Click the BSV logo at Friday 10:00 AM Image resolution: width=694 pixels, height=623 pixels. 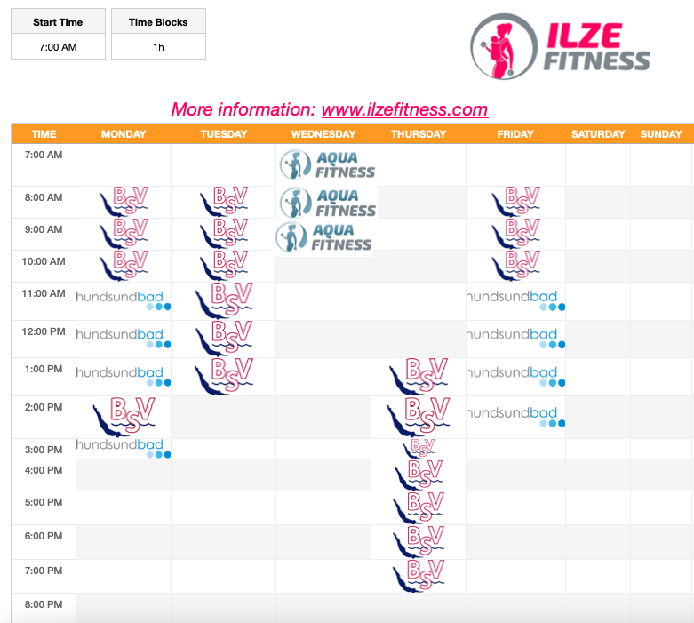[x=515, y=266]
